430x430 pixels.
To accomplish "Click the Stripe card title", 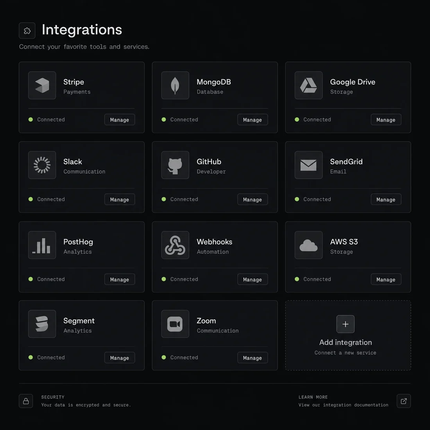I will click(74, 82).
